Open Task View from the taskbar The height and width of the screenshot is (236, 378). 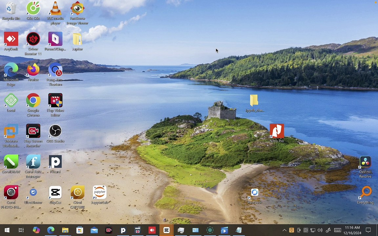21,230
